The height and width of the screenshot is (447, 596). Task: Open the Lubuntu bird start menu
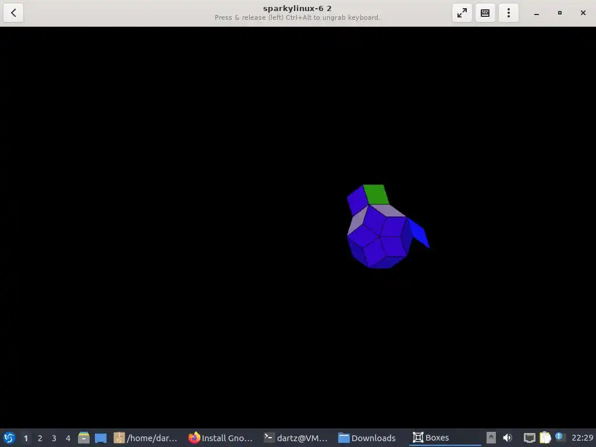(9, 438)
